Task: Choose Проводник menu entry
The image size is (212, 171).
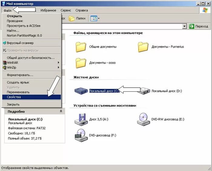Action: pos(31,21)
